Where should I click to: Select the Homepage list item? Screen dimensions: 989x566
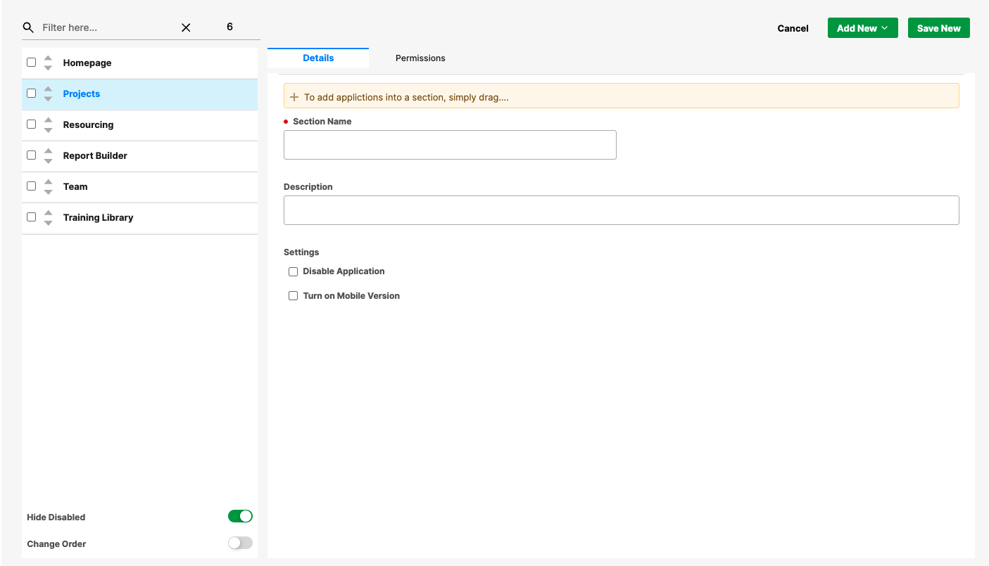[139, 63]
